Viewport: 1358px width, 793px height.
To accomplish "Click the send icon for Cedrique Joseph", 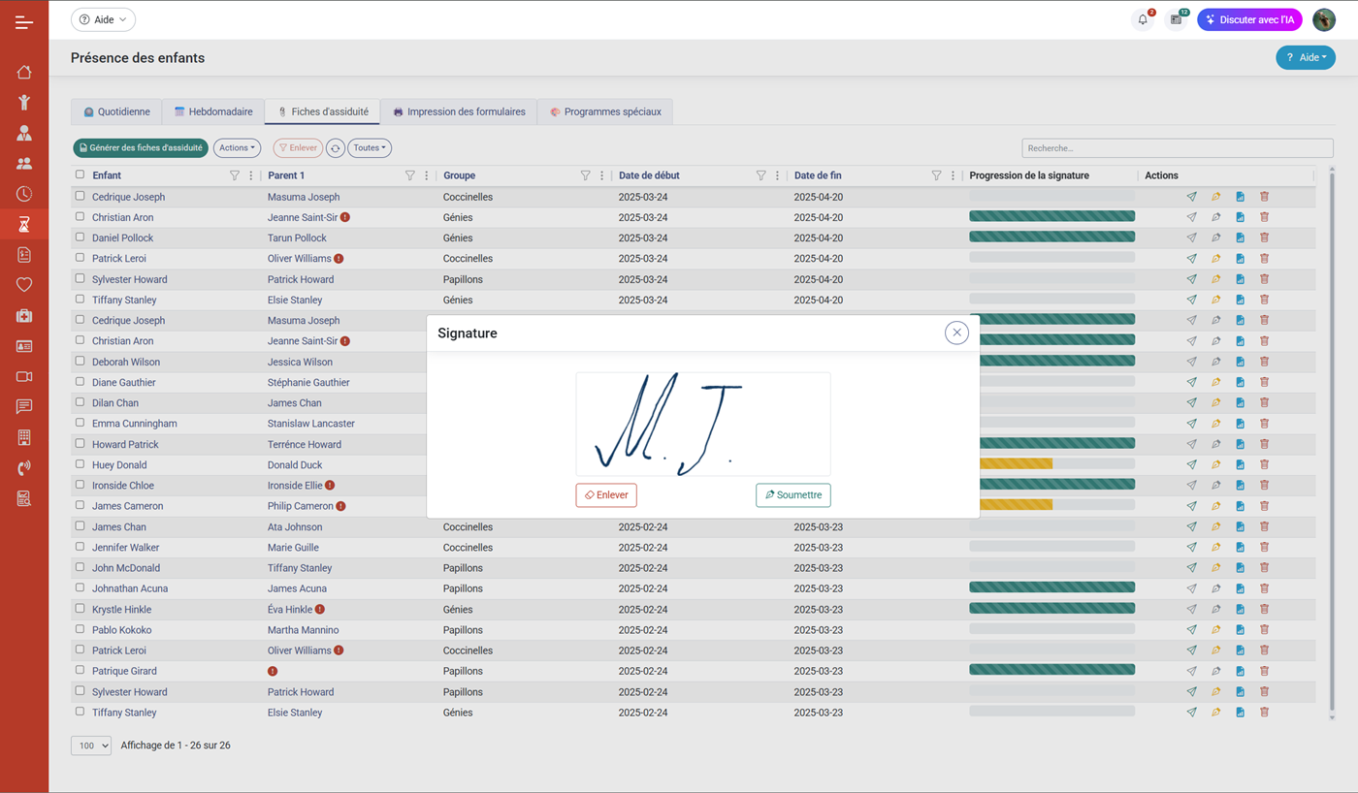I will (x=1191, y=197).
